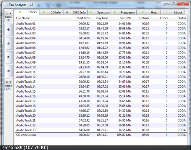The height and width of the screenshot is (150, 191).
Task: Select the AudioTrack 23 row
Action: (101, 130)
